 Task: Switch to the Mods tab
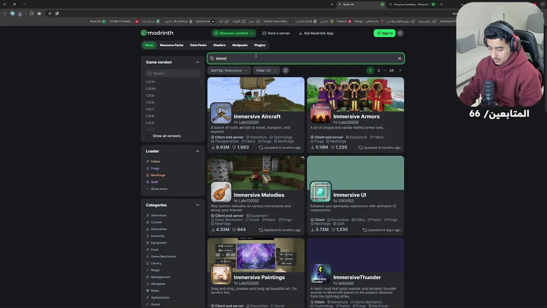[149, 45]
